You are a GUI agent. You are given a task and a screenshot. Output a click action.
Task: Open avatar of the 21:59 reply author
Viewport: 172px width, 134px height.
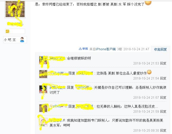43,108
